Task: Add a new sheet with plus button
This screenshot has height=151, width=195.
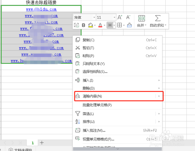Action: (x=42, y=143)
